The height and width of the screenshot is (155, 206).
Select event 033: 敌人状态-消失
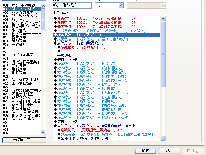(x=22, y=119)
